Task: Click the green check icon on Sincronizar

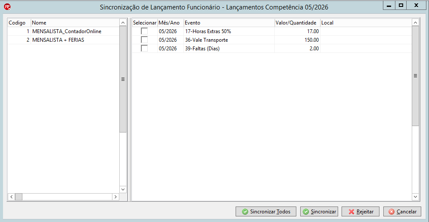Action: (306, 212)
